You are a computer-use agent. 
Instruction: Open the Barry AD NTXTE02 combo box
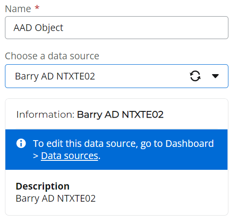pyautogui.click(x=117, y=76)
